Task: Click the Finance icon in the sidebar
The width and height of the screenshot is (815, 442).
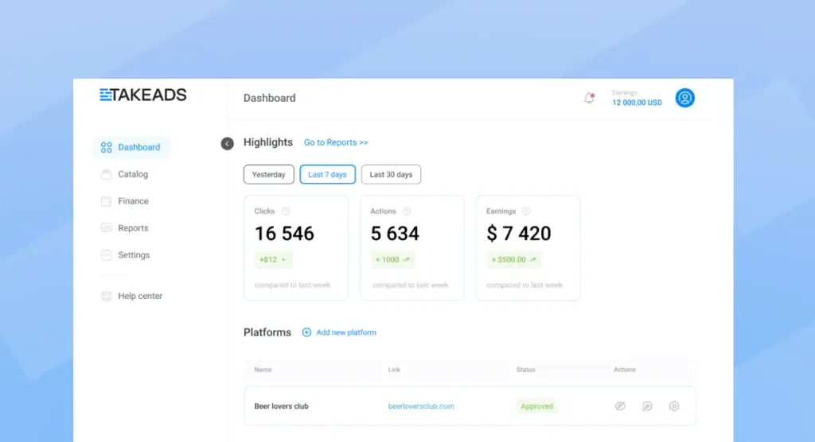Action: (x=106, y=201)
